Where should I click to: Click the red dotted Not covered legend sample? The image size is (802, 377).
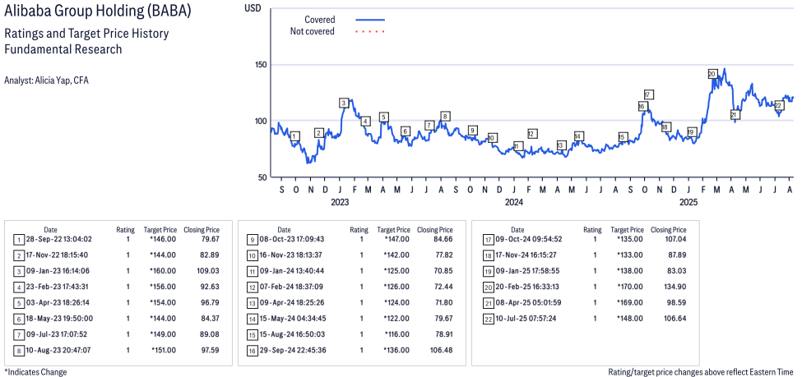[x=370, y=32]
